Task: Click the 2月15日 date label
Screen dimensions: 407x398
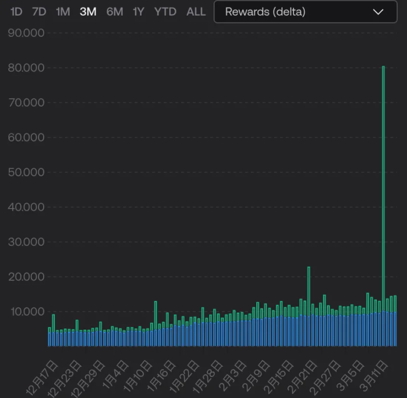Action: pos(278,377)
